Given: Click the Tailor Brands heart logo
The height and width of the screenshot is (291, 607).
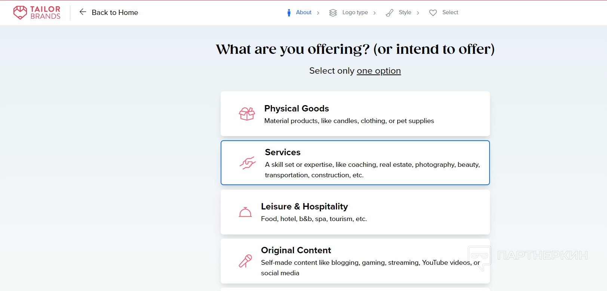Looking at the screenshot, I should [20, 12].
